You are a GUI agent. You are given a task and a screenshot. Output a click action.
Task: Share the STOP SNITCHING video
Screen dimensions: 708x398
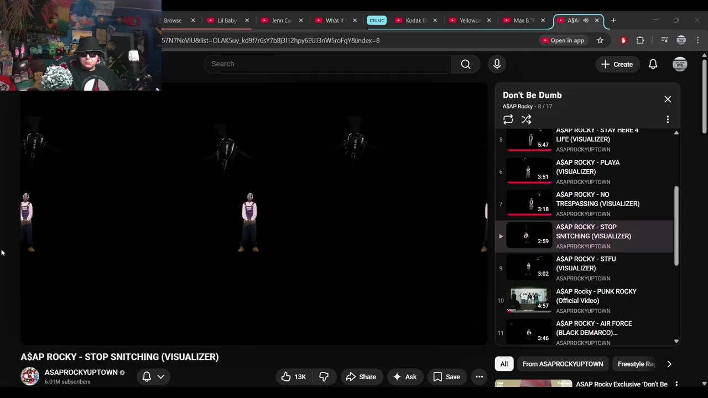(361, 377)
